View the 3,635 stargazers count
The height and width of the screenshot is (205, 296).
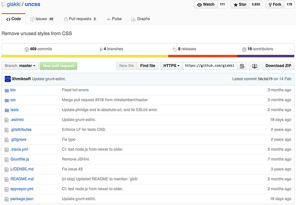click(x=256, y=4)
